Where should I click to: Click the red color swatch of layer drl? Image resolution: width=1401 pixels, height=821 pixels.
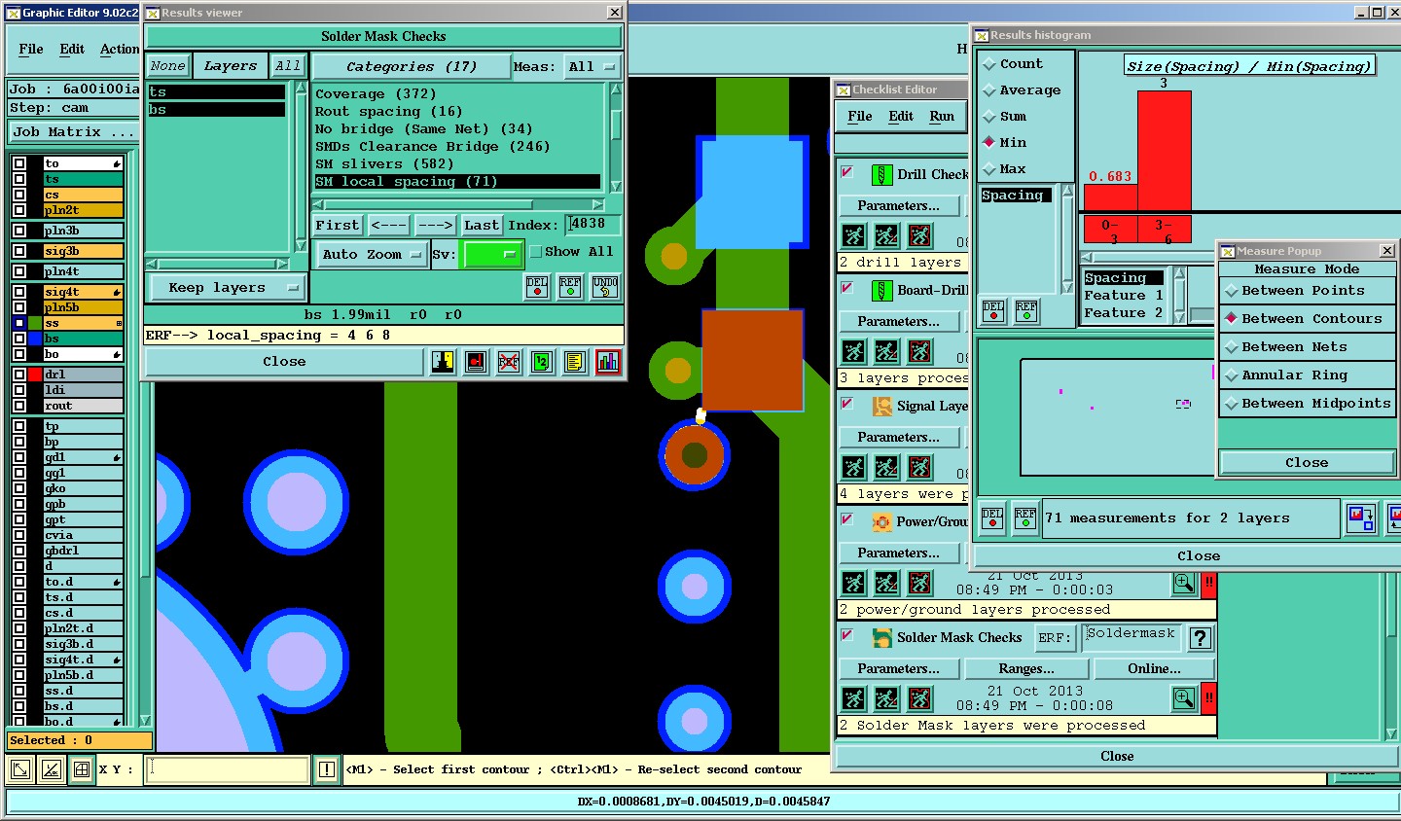point(35,375)
